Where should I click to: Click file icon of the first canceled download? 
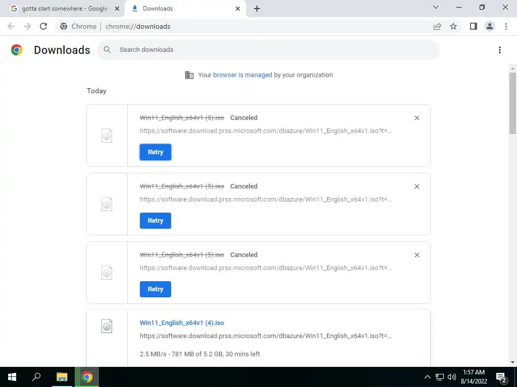[x=107, y=136]
